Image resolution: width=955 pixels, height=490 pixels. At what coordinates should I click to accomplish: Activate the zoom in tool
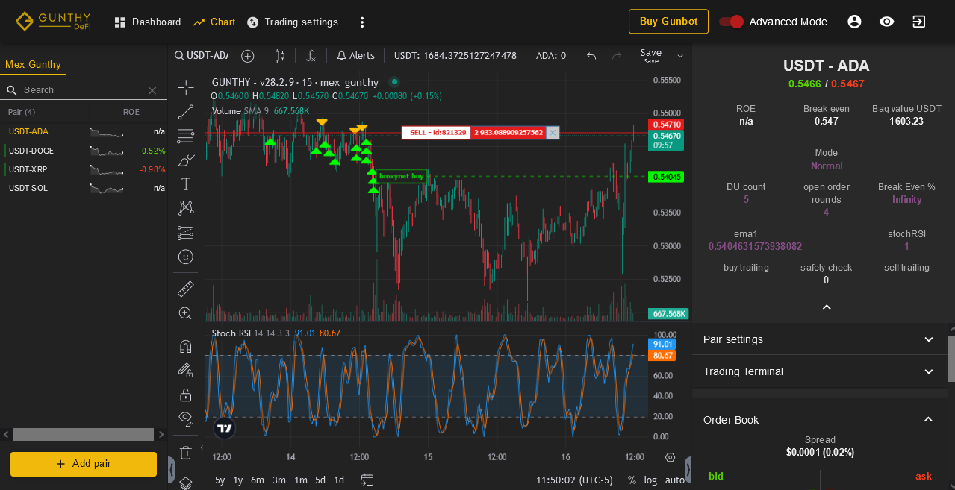tap(186, 313)
